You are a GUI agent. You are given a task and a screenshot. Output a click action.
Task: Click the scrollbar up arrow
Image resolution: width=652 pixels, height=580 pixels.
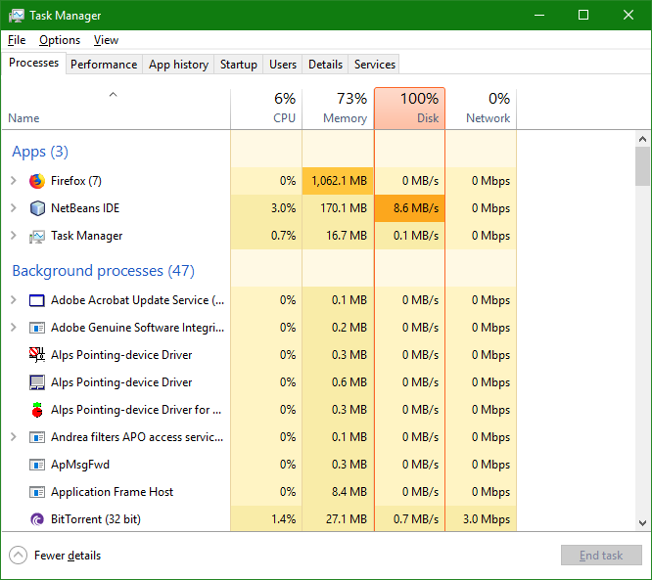[642, 139]
